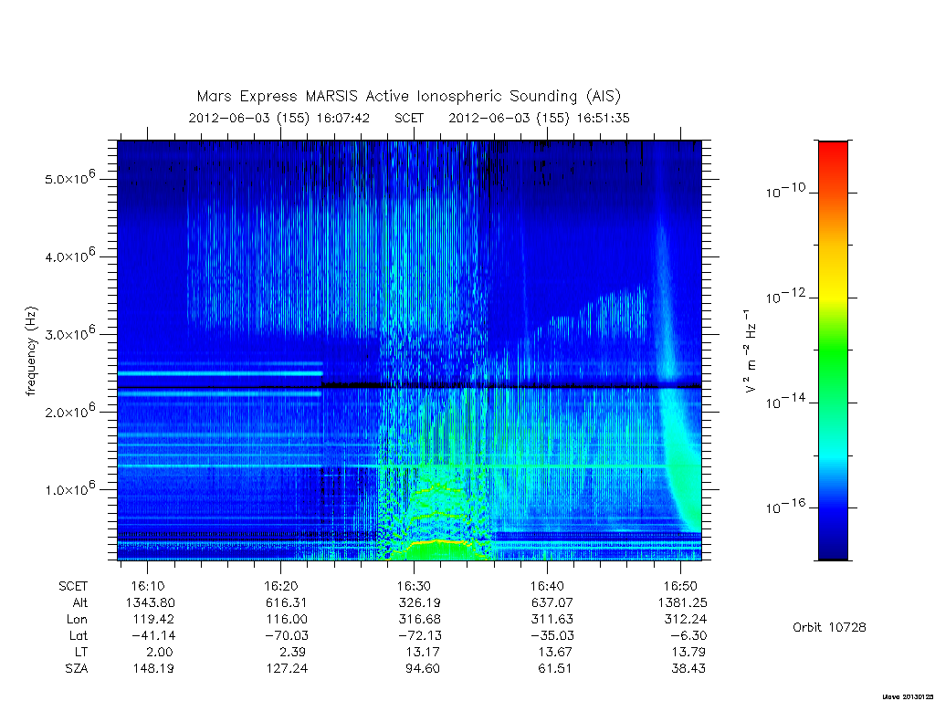935x701 pixels.
Task: Click the "Lat" row header
Action: (79, 635)
